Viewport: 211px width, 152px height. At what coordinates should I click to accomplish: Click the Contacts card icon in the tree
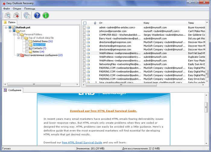(30, 48)
